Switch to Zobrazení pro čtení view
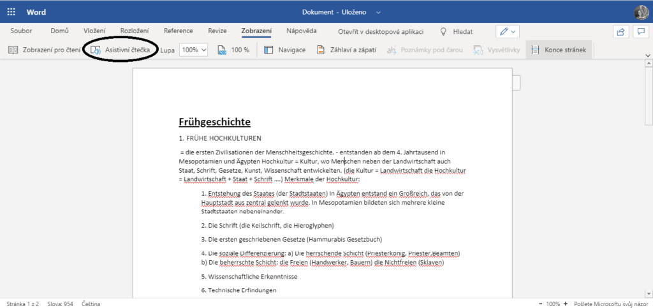The height and width of the screenshot is (308, 653). pos(45,50)
